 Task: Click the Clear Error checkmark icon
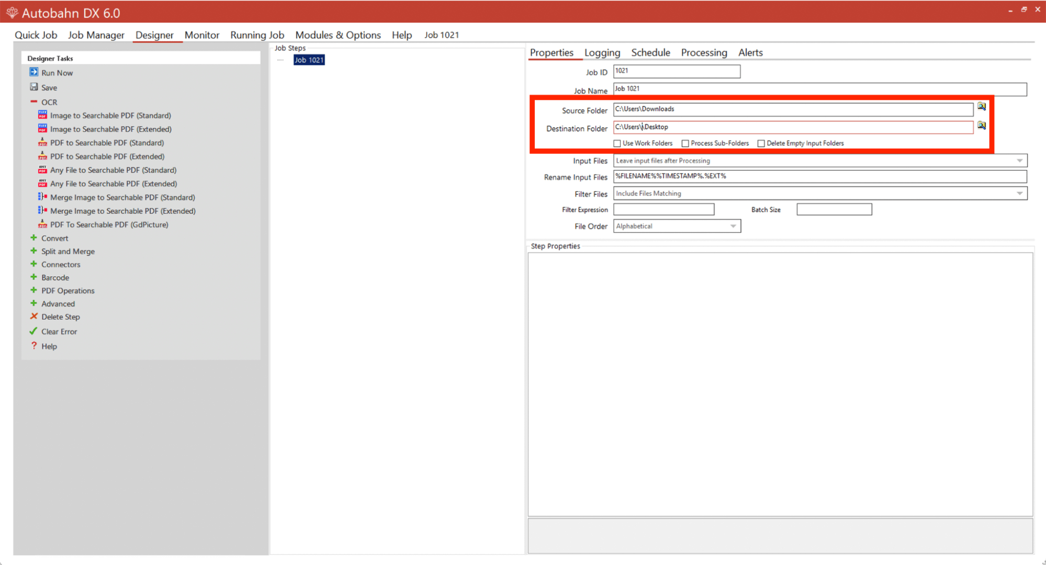33,331
